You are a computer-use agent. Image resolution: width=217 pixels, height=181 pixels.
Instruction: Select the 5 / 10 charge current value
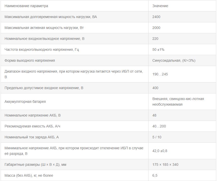coord(157,137)
